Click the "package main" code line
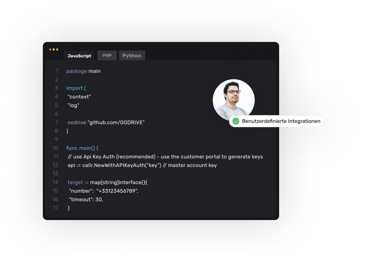Image resolution: width=367 pixels, height=264 pixels. pos(83,71)
